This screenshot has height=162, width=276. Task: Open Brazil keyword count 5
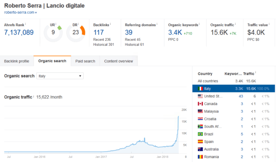pyautogui.click(x=242, y=134)
